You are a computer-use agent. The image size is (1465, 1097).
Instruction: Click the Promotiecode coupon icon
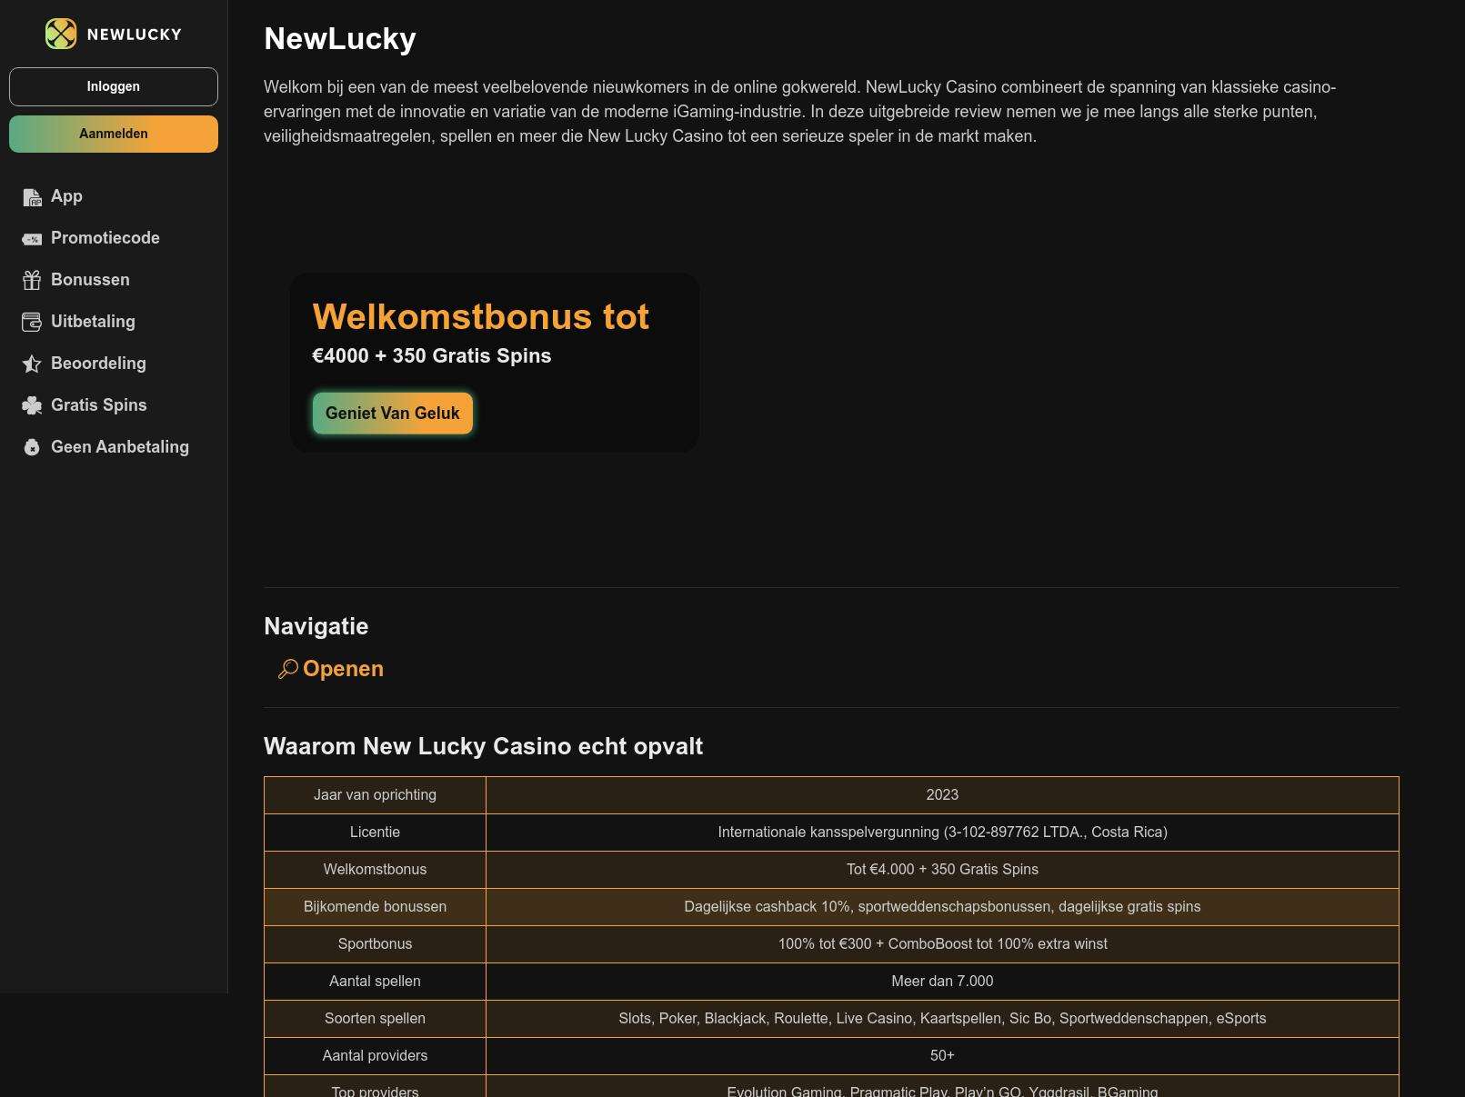coord(32,239)
